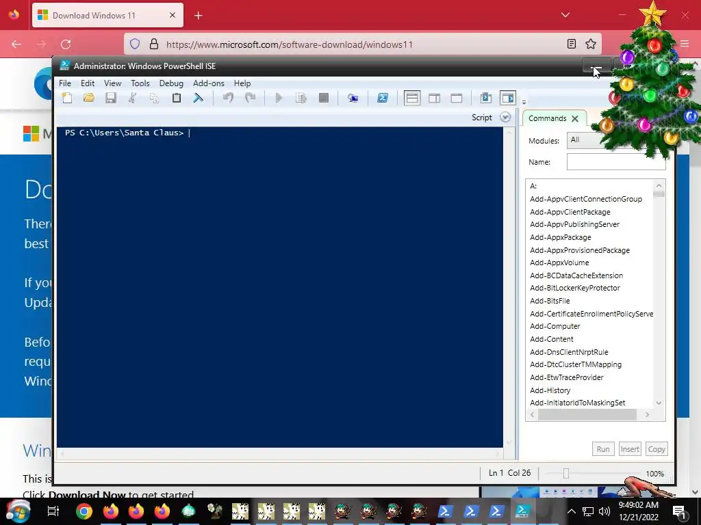Select Add-Computer in the commands list
Screen dimensions: 701x525
(555, 326)
